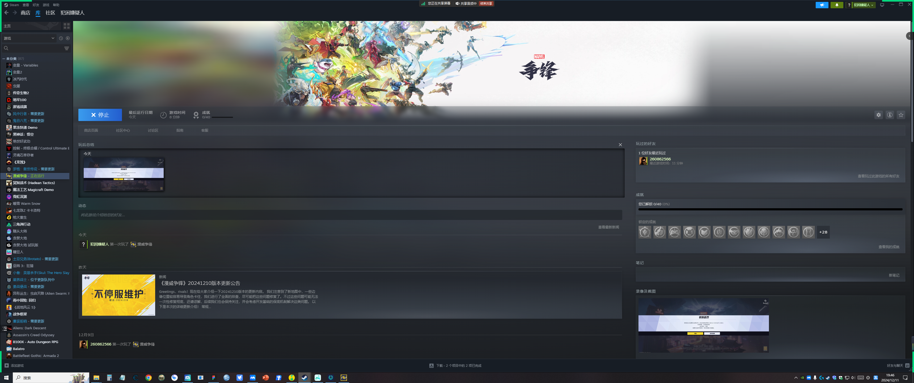Open the account name dropdown 犯困嫌疑人
Viewport: 914px width, 383px height.
(x=863, y=5)
